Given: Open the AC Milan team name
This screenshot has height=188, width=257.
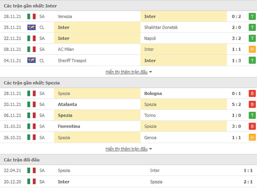Looking at the screenshot, I should 66,49.
